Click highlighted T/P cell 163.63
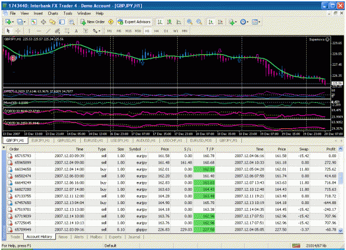The height and width of the screenshot is (250, 346). click(204, 183)
